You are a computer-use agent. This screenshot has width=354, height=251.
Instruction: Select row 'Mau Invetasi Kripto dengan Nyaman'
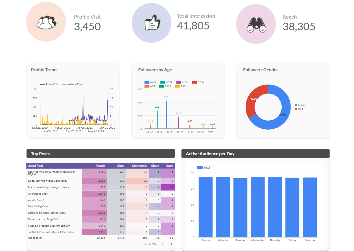tap(101, 187)
